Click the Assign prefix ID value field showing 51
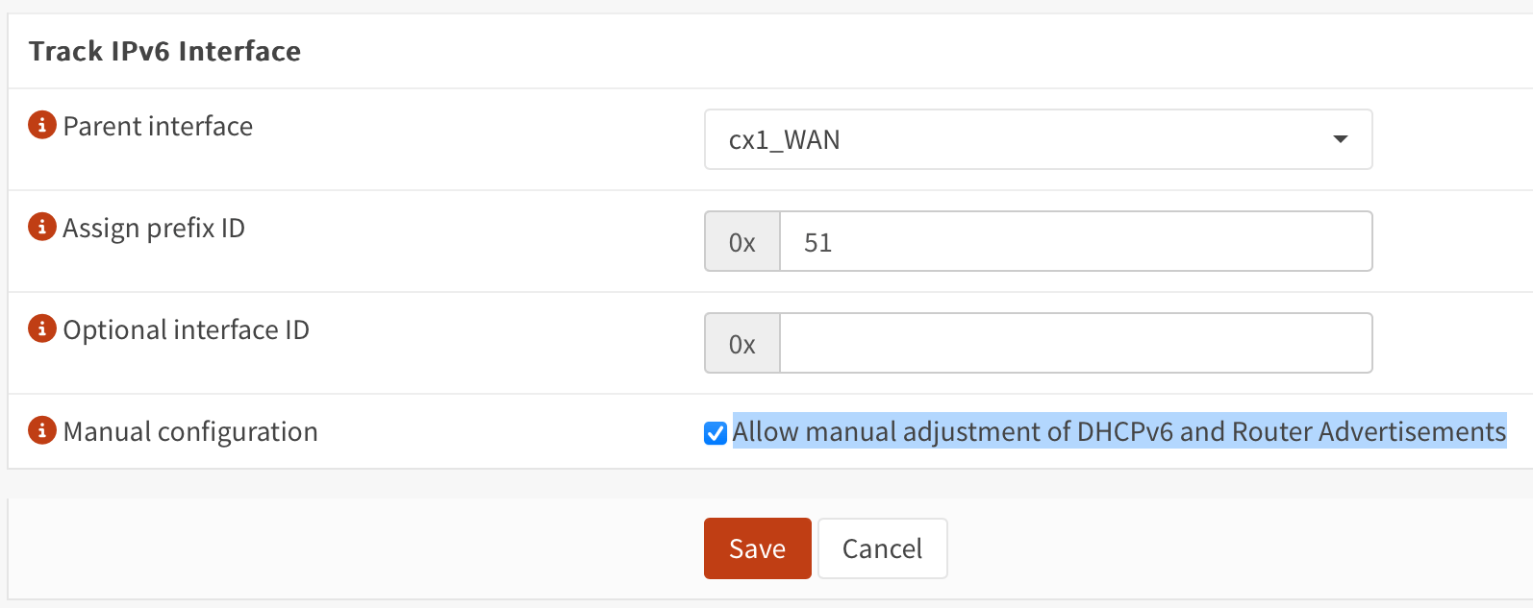This screenshot has height=608, width=1533. coord(1075,241)
